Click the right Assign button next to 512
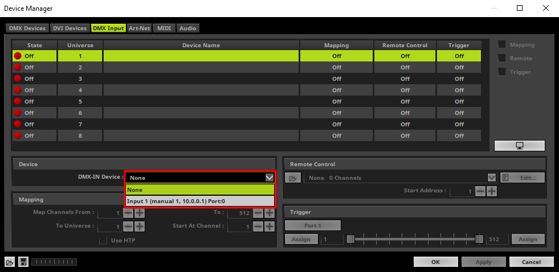The width and height of the screenshot is (559, 272). [528, 239]
